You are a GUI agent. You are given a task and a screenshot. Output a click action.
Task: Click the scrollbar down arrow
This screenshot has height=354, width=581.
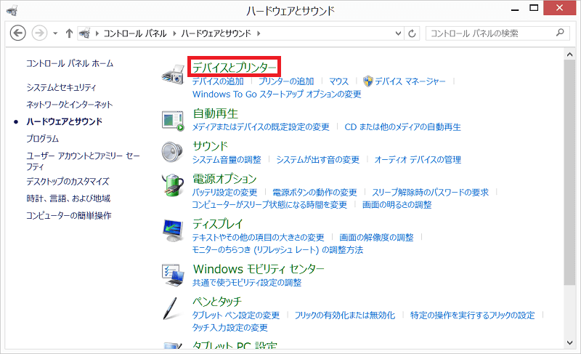pos(570,342)
